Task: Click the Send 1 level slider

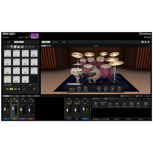Action: click(x=110, y=119)
